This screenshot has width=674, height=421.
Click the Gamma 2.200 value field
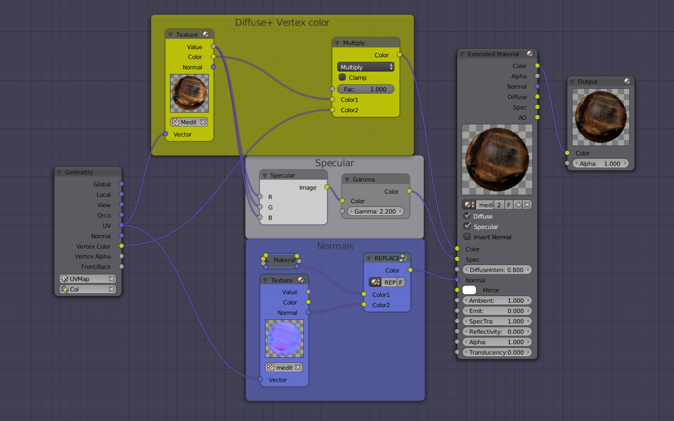[375, 211]
